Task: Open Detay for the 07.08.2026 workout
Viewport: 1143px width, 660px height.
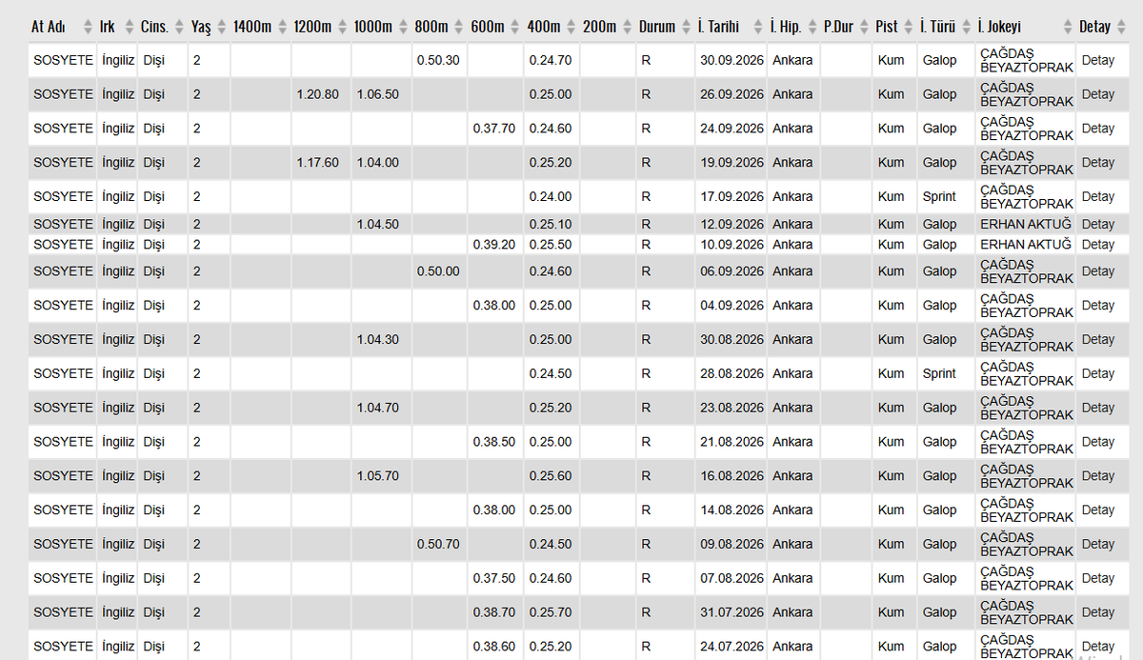Action: coord(1097,578)
